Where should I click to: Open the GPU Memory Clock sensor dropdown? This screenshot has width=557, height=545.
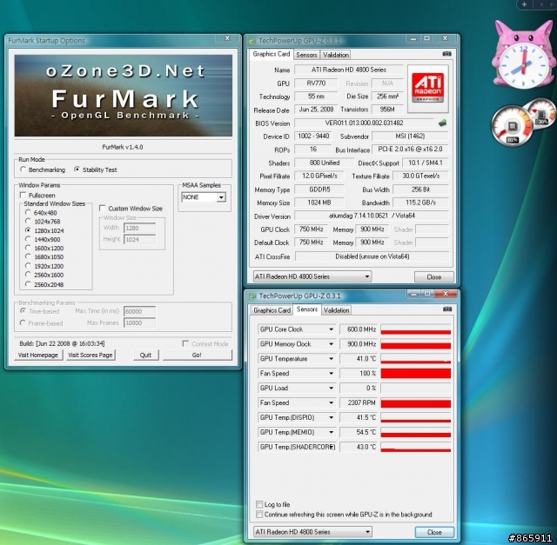[331, 344]
